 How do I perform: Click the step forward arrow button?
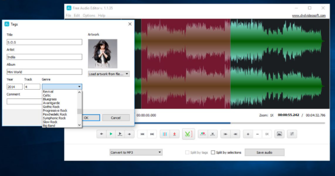[x=129, y=134]
